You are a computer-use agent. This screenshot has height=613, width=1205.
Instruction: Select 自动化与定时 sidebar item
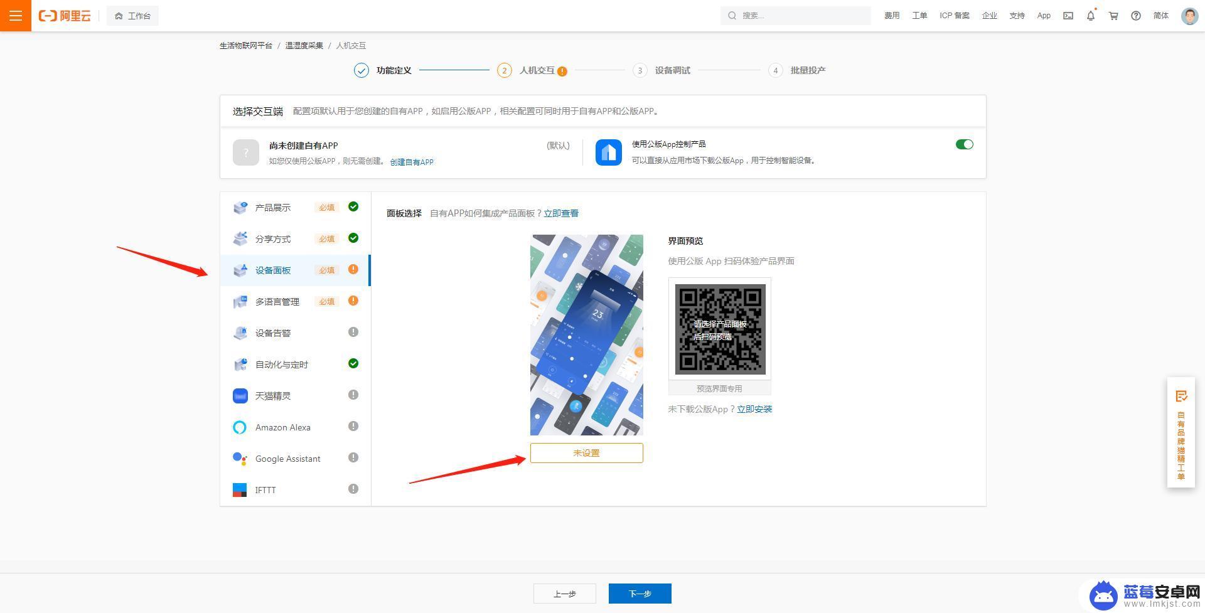[295, 365]
